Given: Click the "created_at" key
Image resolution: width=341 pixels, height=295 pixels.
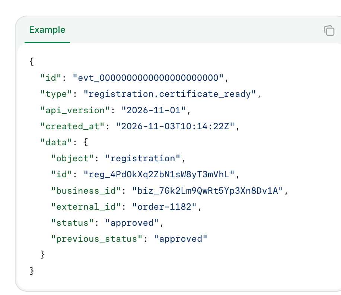Looking at the screenshot, I should tap(73, 126).
